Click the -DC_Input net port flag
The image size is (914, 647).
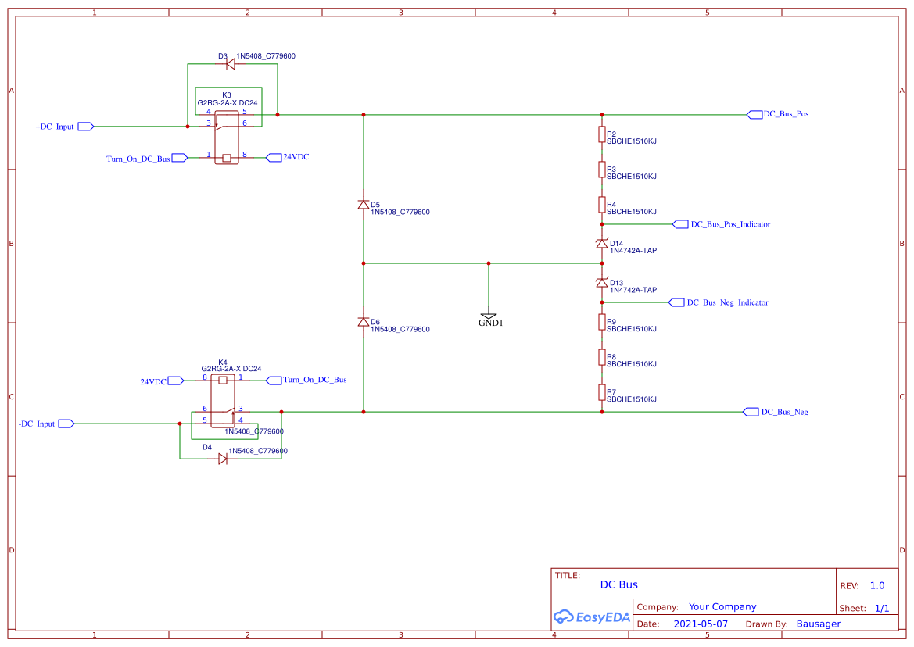[x=66, y=424]
